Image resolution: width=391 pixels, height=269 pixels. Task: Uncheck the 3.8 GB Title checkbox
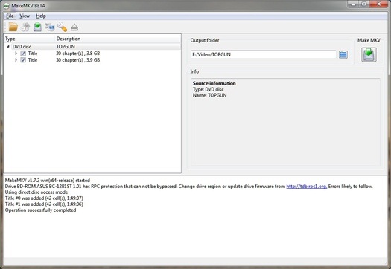[x=23, y=54]
